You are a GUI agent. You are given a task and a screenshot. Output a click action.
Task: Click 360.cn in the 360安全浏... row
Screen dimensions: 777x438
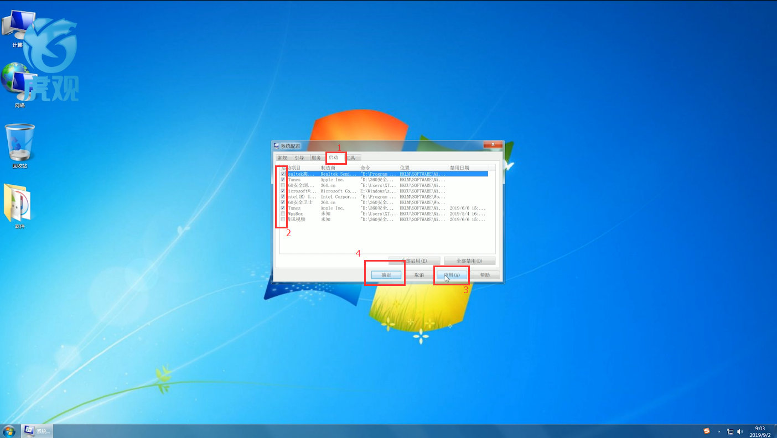tap(328, 185)
